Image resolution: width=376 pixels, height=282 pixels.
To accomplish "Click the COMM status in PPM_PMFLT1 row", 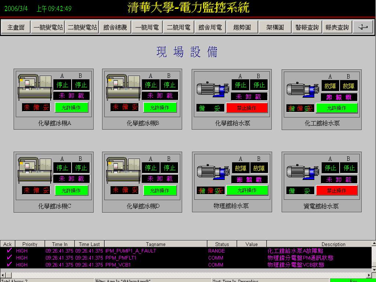I will pos(216,258).
